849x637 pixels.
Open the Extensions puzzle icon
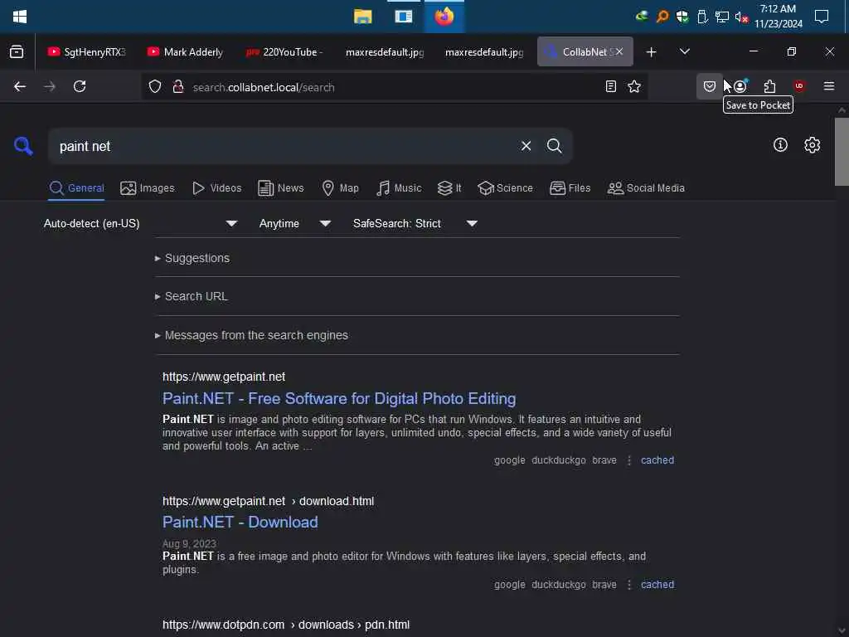click(769, 86)
